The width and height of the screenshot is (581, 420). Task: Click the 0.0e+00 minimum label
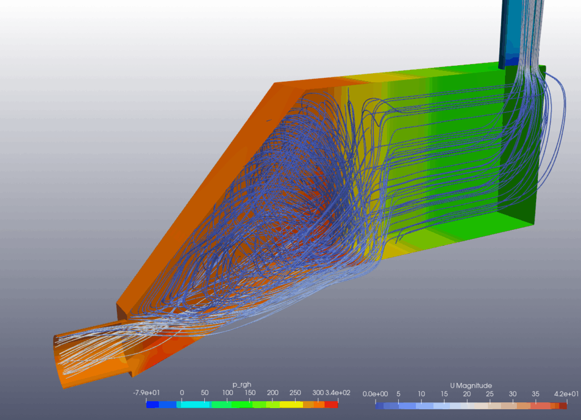375,394
